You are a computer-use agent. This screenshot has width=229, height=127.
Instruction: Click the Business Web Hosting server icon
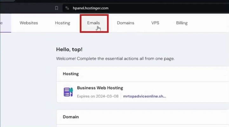point(68,92)
